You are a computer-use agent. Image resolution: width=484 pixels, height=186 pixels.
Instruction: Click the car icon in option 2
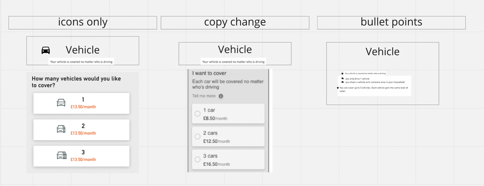click(x=61, y=129)
